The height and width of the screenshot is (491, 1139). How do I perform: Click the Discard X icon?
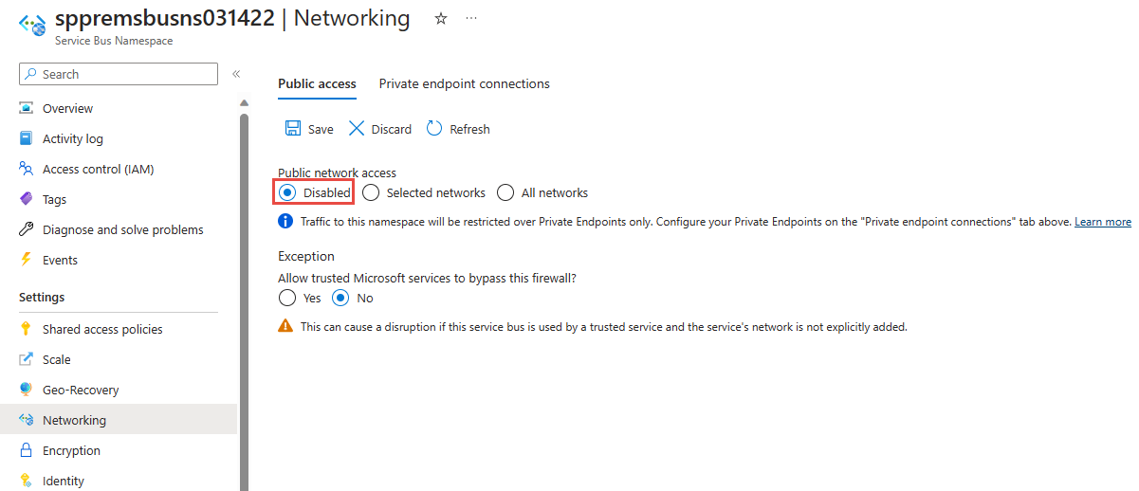[x=357, y=128]
